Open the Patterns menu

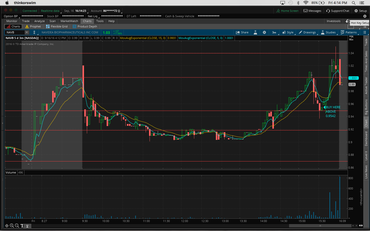[349, 32]
